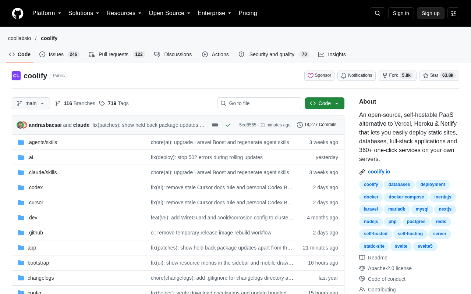471x294 pixels.
Task: Go to the Pricing page
Action: pos(248,13)
